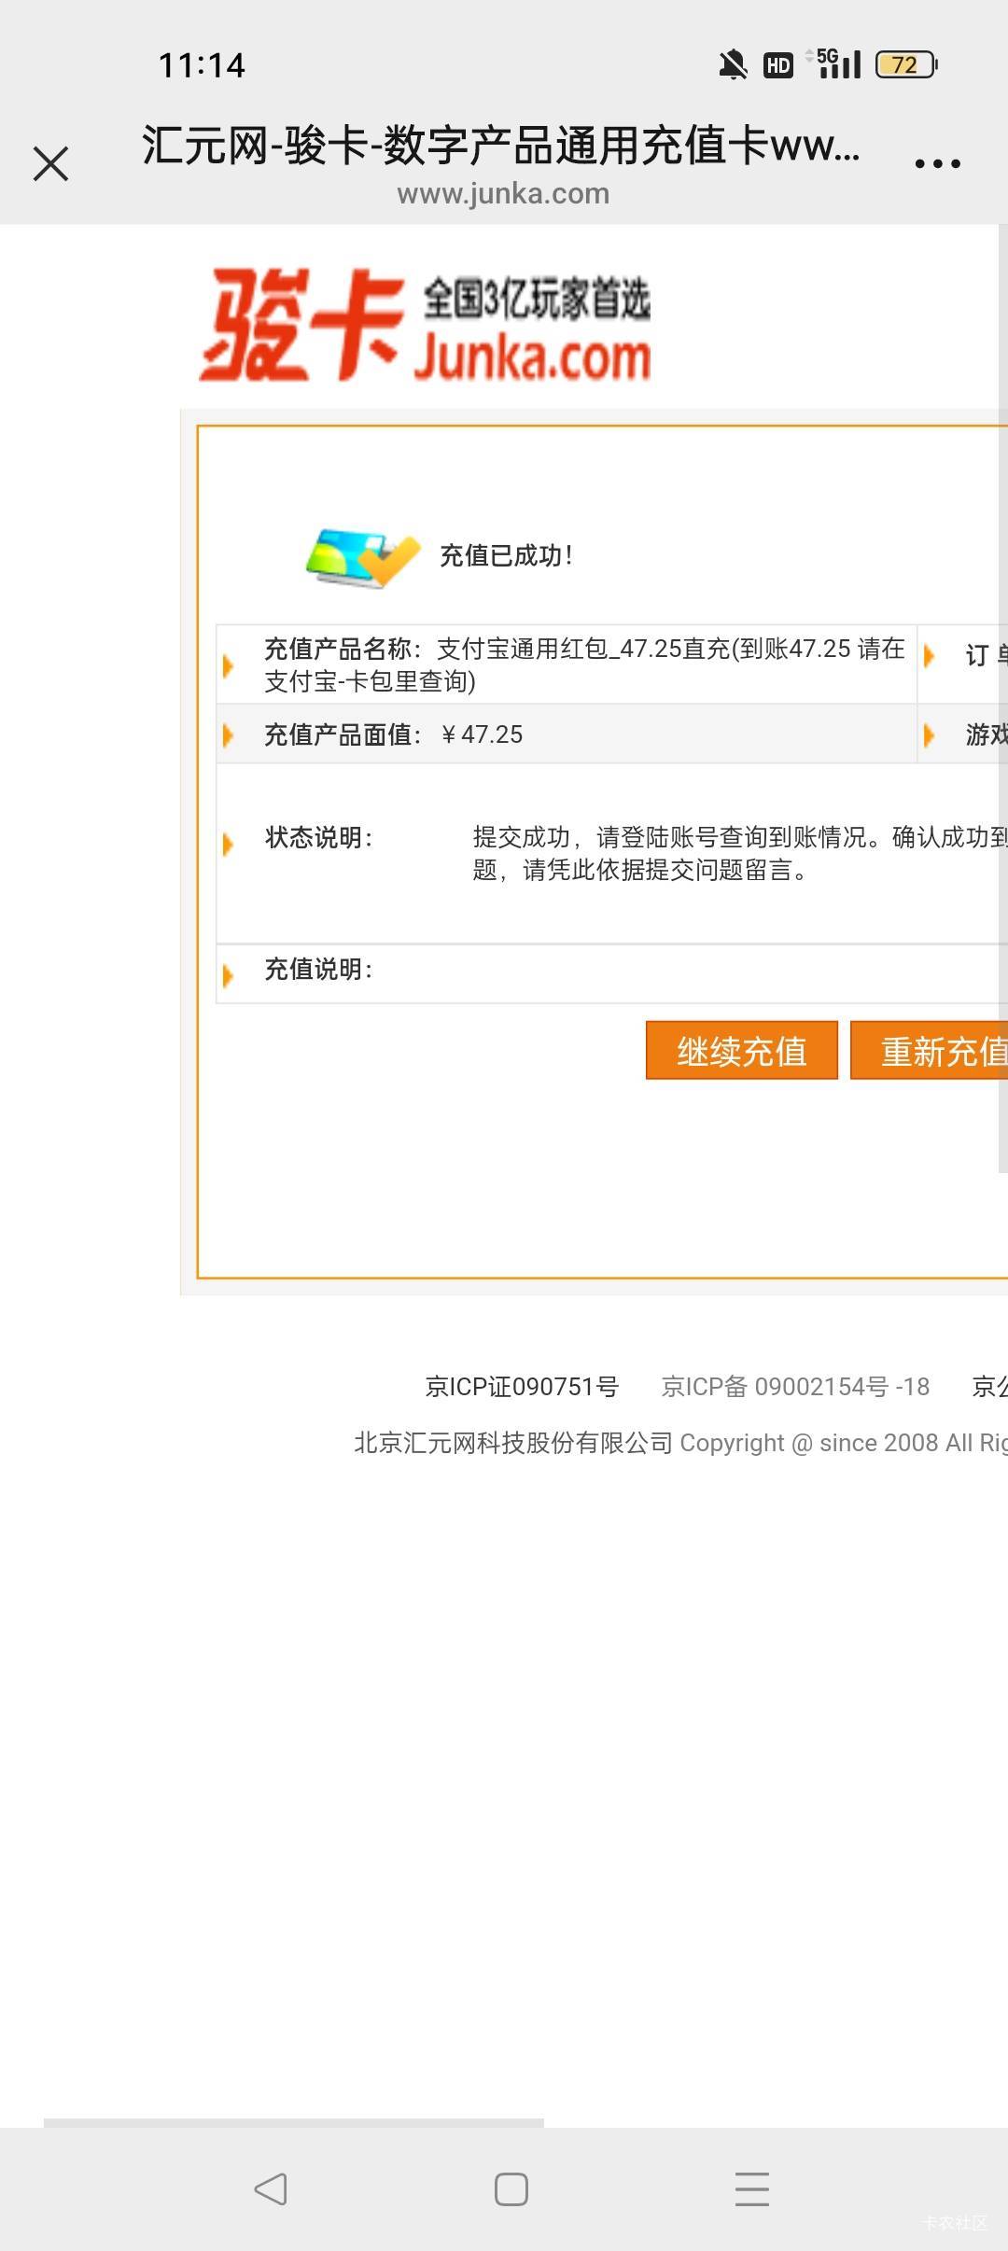Image resolution: width=1008 pixels, height=2251 pixels.
Task: Tap the 11:14 clock in status bar
Action: (x=202, y=65)
